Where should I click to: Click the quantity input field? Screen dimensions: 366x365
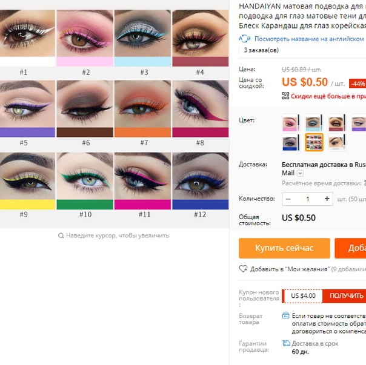(x=308, y=199)
